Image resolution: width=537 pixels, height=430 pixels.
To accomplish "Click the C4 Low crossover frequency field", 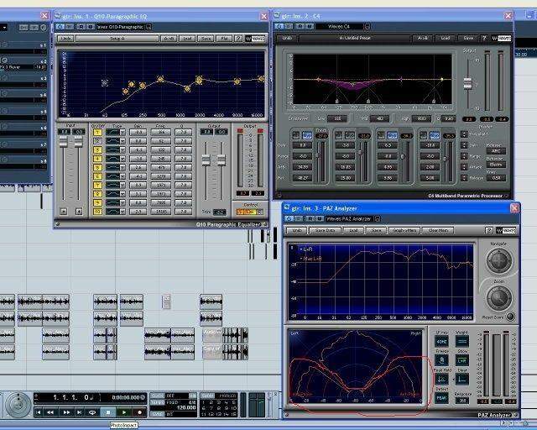I will [336, 118].
